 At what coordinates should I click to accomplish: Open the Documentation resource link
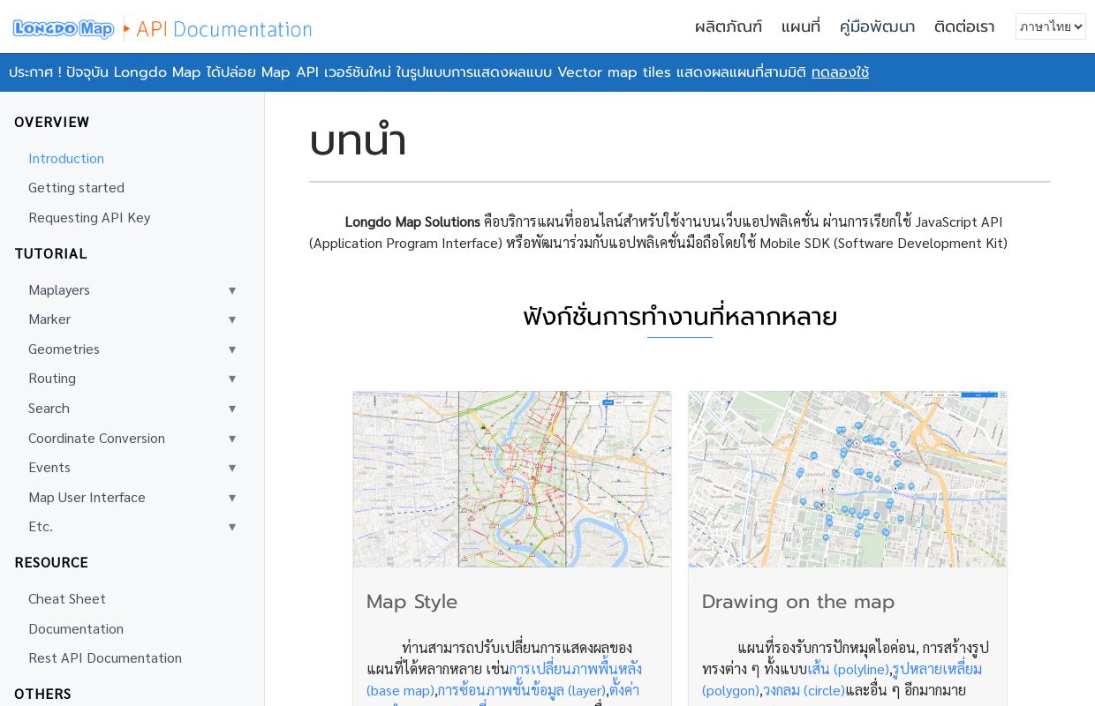[76, 628]
